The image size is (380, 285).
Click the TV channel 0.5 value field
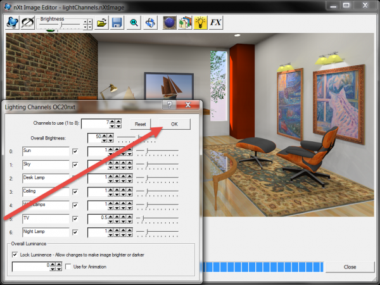tap(98, 219)
